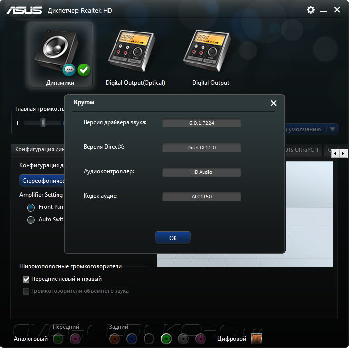Click OK in the Кругом dialog
The width and height of the screenshot is (349, 348).
pyautogui.click(x=173, y=238)
